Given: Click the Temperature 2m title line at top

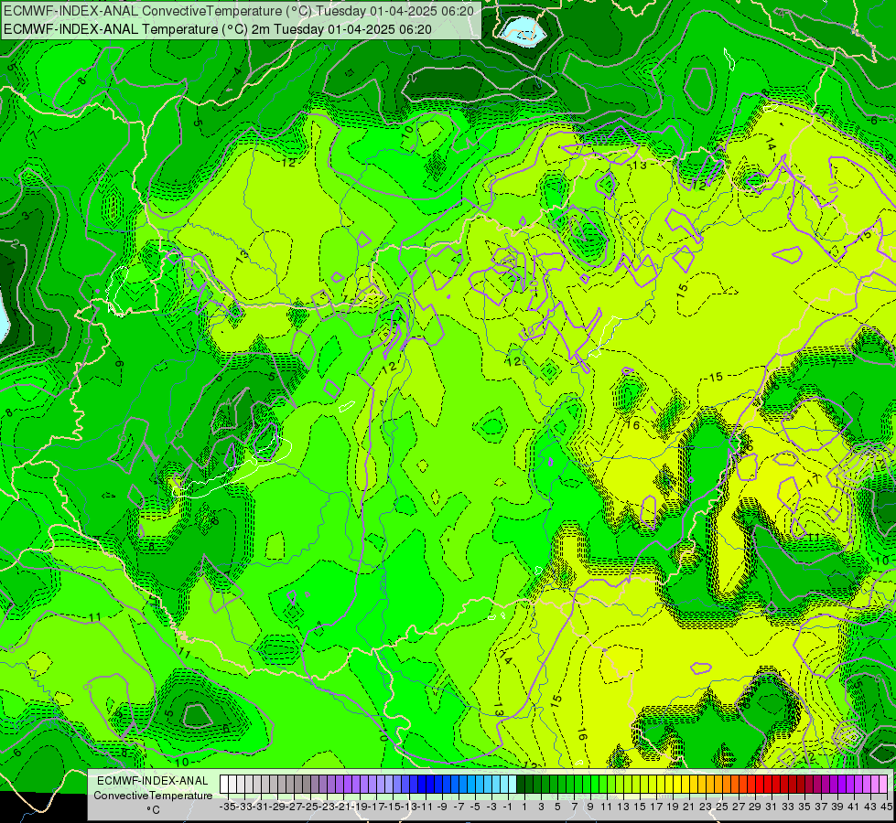Looking at the screenshot, I should coord(218,29).
